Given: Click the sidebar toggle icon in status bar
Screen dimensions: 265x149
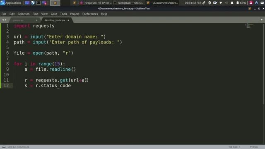Looking at the screenshot, I should pyautogui.click(x=4, y=147).
